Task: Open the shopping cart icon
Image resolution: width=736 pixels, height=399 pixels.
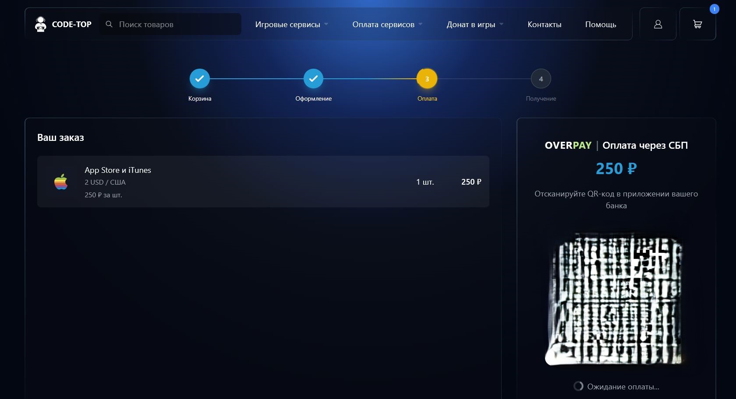Action: click(697, 24)
